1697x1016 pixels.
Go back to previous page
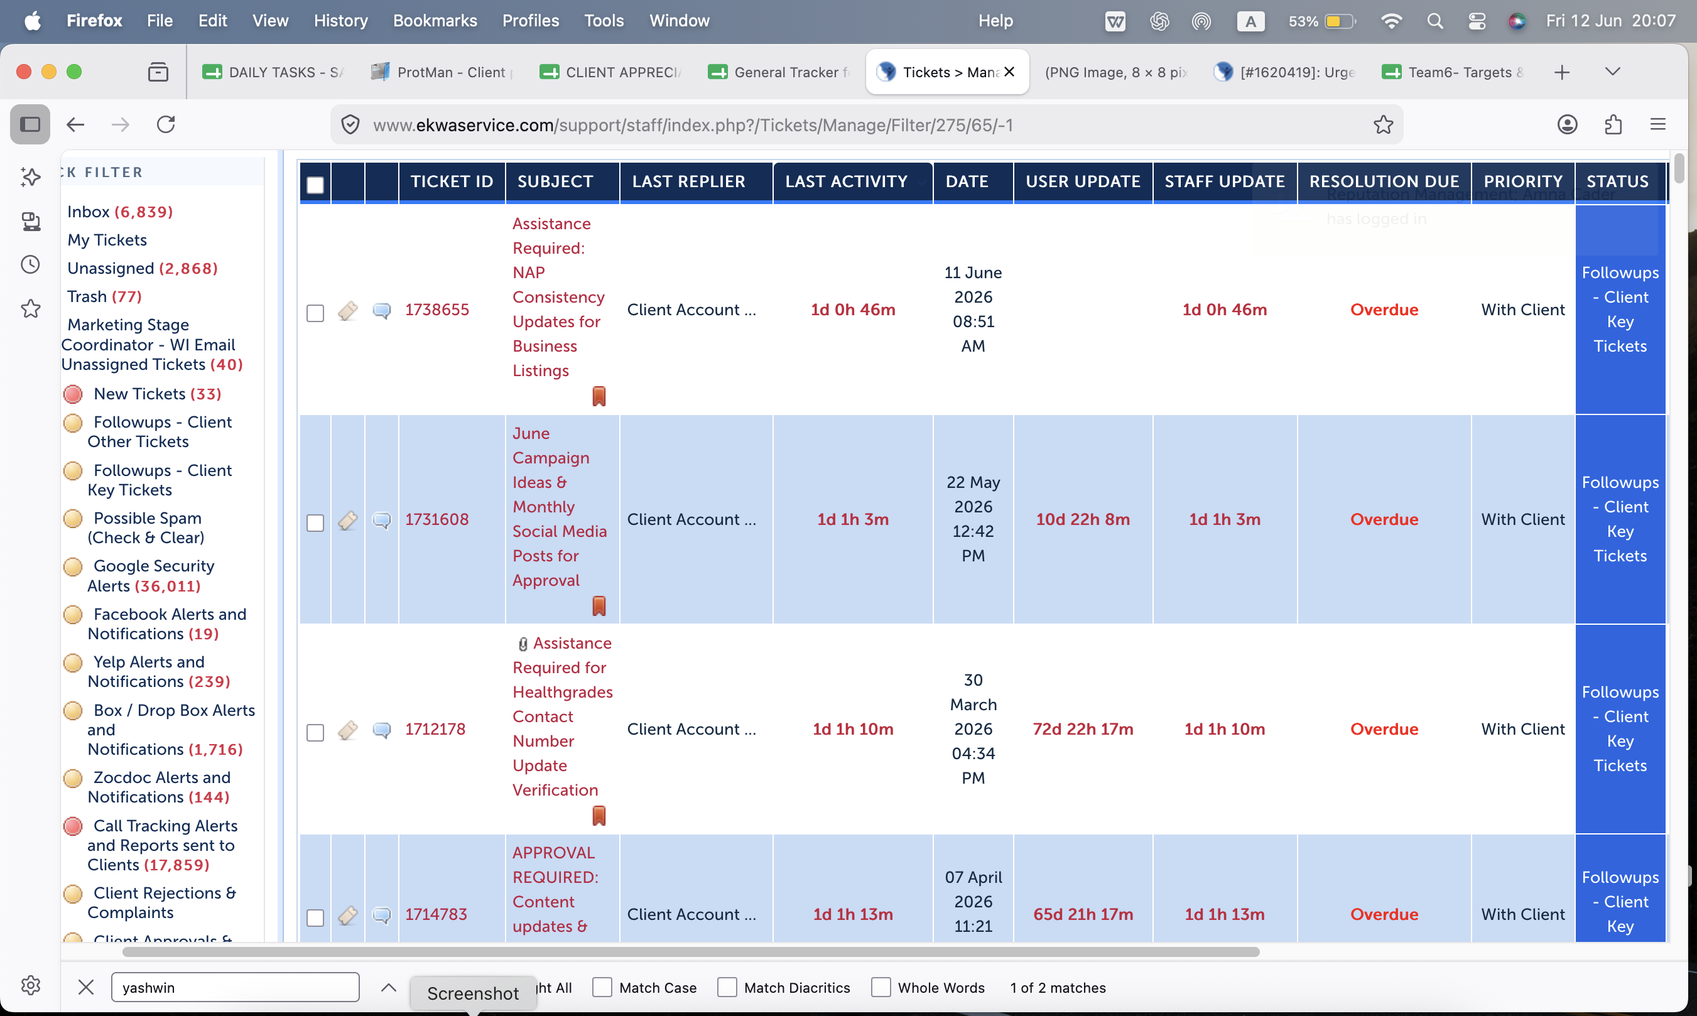tap(75, 124)
